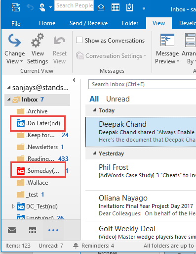196x254 pixels.
Task: Open the Deepak Chand email
Action: (141, 132)
